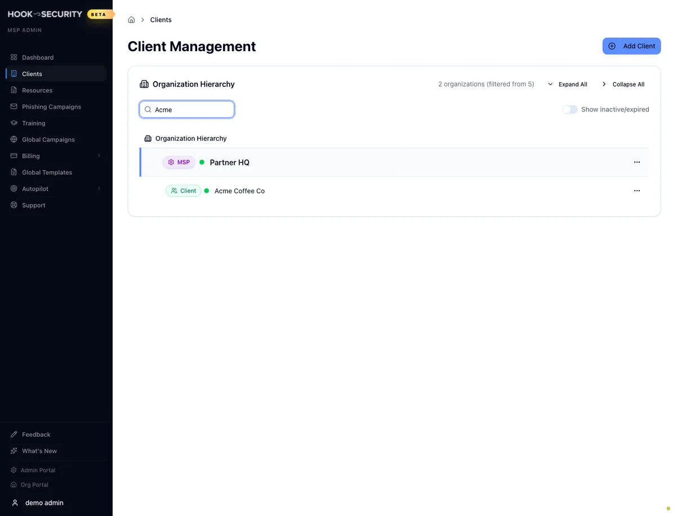Toggle Show inactive/expired switch

click(570, 109)
